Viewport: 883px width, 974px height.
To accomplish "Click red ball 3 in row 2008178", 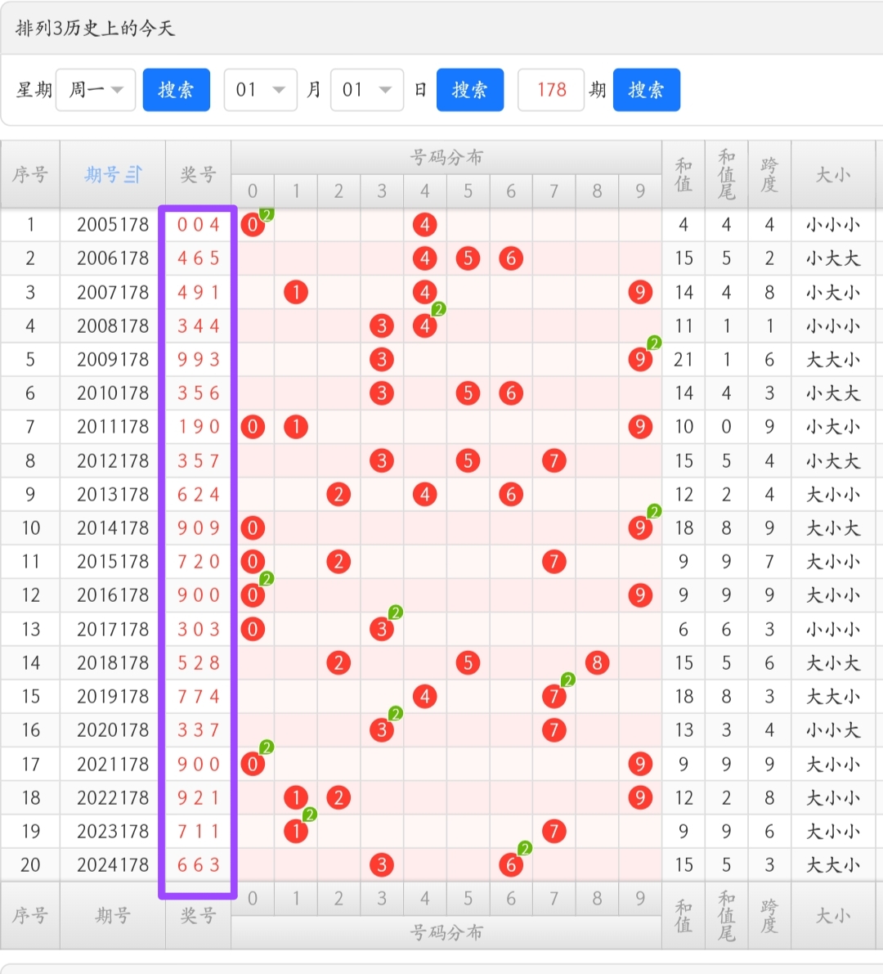I will tap(382, 325).
